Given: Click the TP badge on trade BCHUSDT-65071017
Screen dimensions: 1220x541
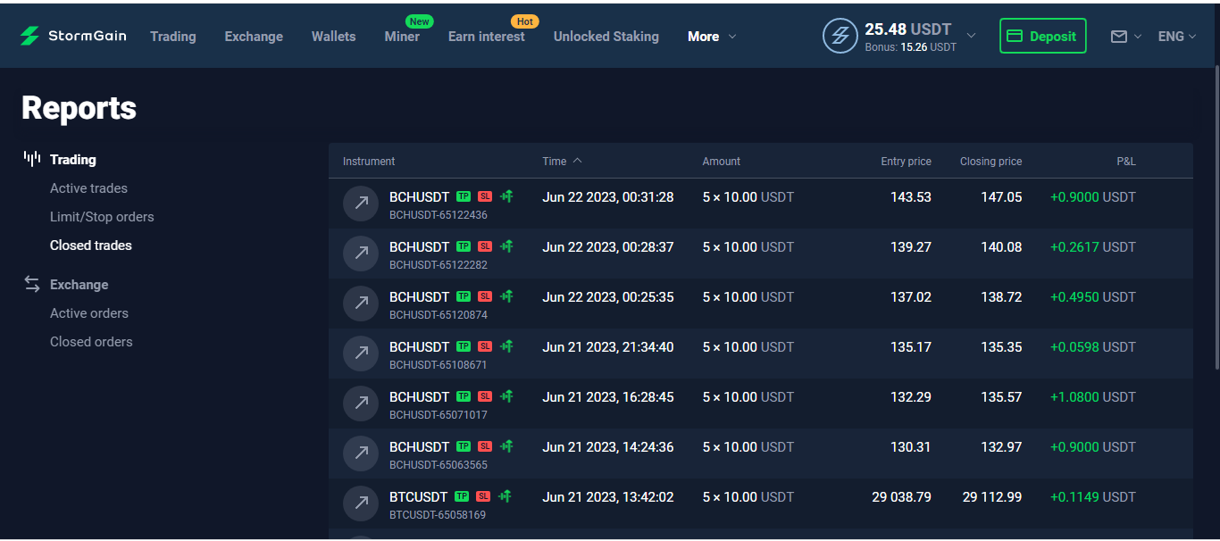Looking at the screenshot, I should (x=464, y=396).
